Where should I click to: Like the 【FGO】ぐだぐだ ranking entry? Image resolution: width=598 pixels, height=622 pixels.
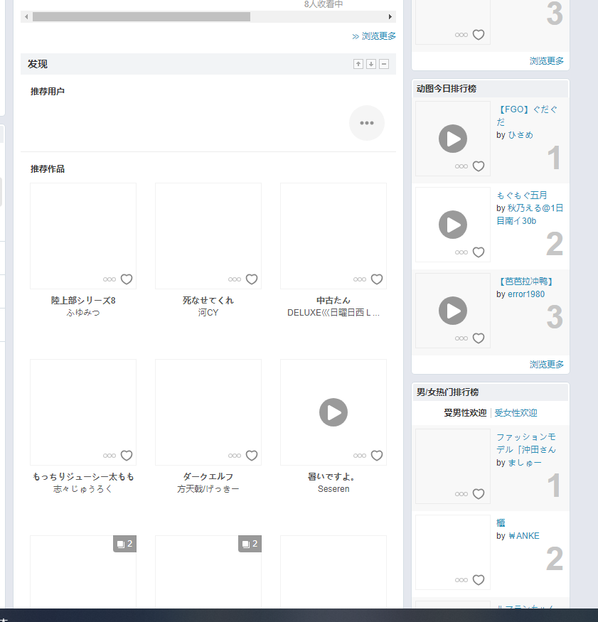tap(479, 166)
